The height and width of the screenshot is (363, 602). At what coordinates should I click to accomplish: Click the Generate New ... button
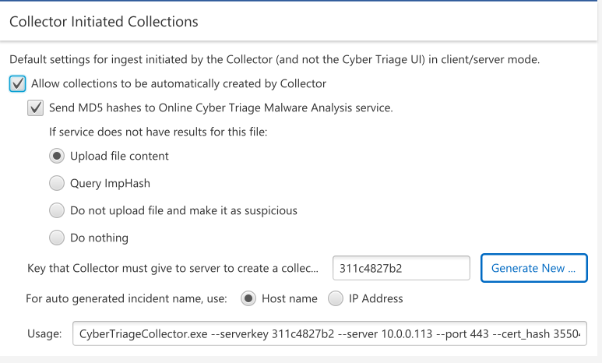coord(533,268)
